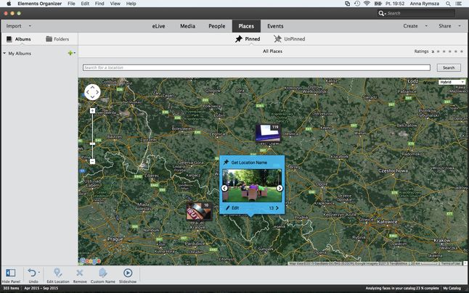Open the Find menu
The width and height of the screenshot is (469, 293).
pyautogui.click(x=99, y=4)
